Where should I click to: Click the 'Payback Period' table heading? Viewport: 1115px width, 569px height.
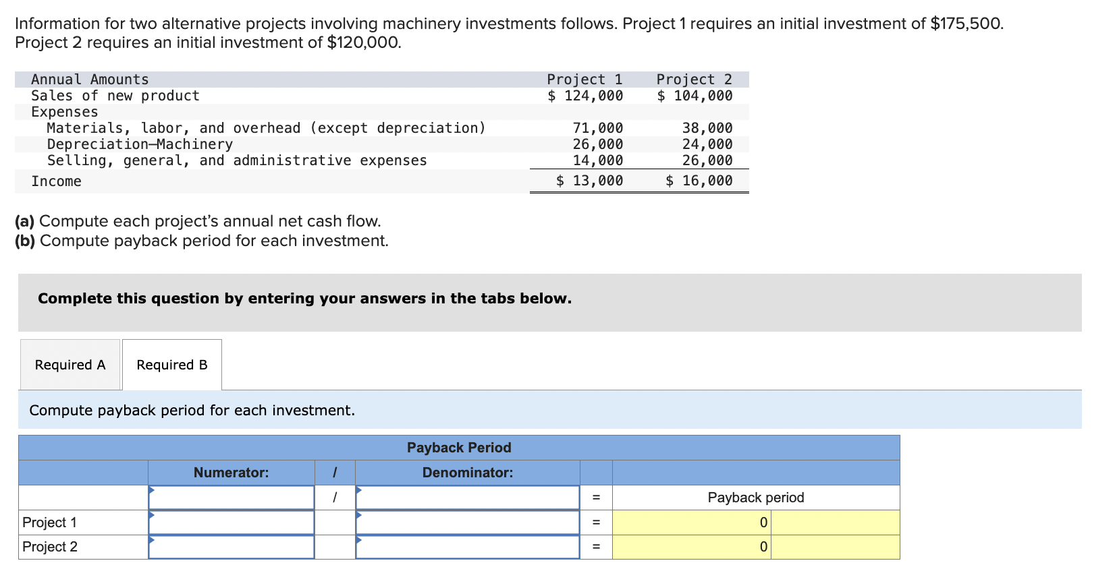point(459,448)
